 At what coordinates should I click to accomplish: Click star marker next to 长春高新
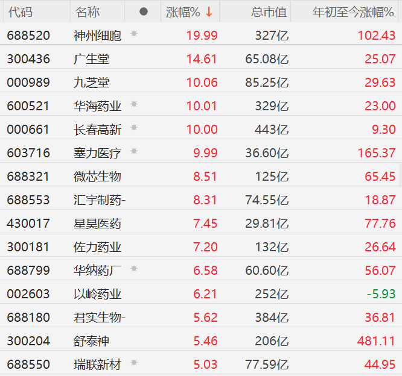[x=134, y=128]
